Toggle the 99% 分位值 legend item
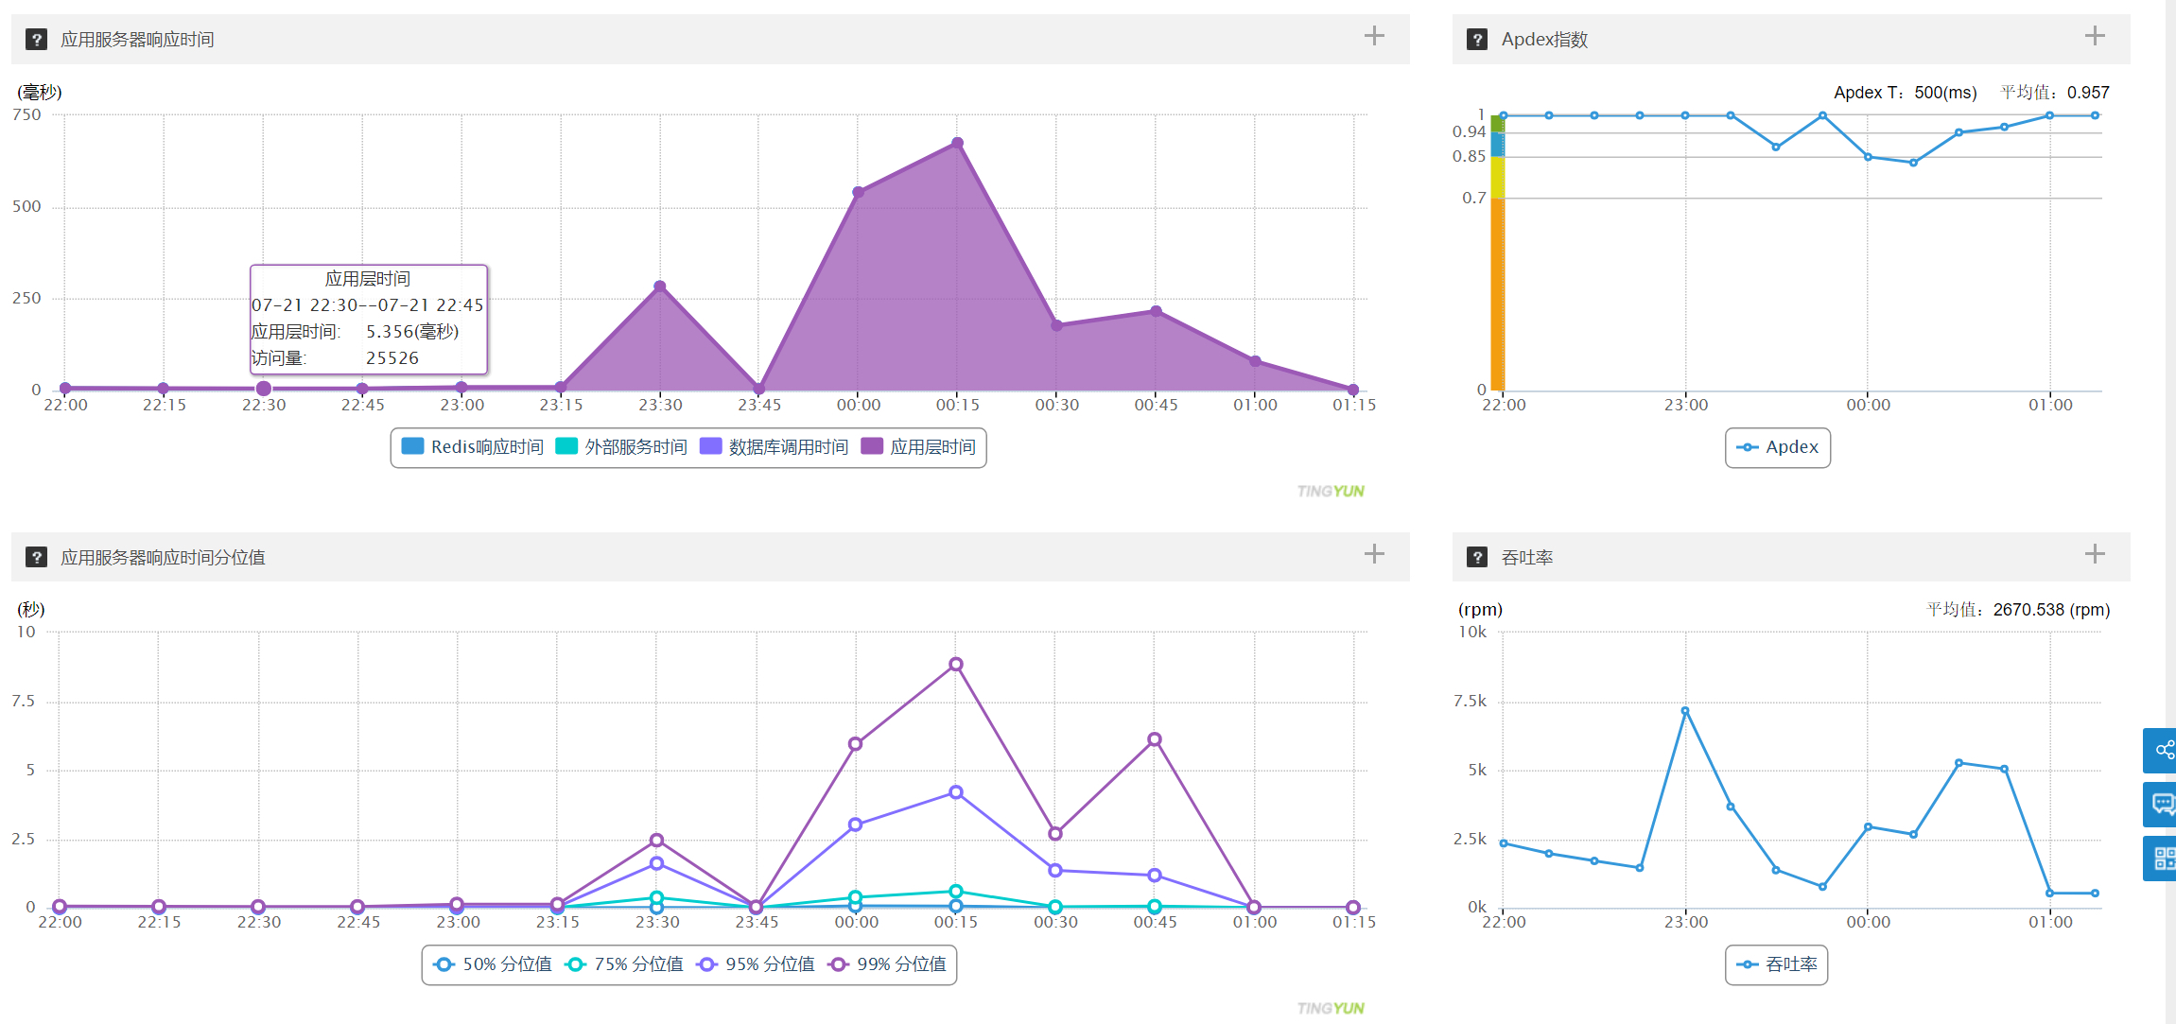Image resolution: width=2176 pixels, height=1024 pixels. click(887, 964)
